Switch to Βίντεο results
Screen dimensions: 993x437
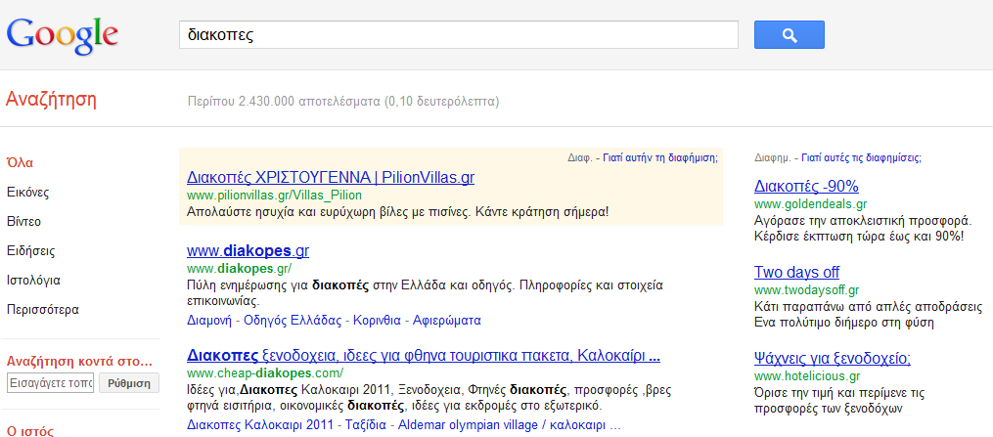coord(23,221)
